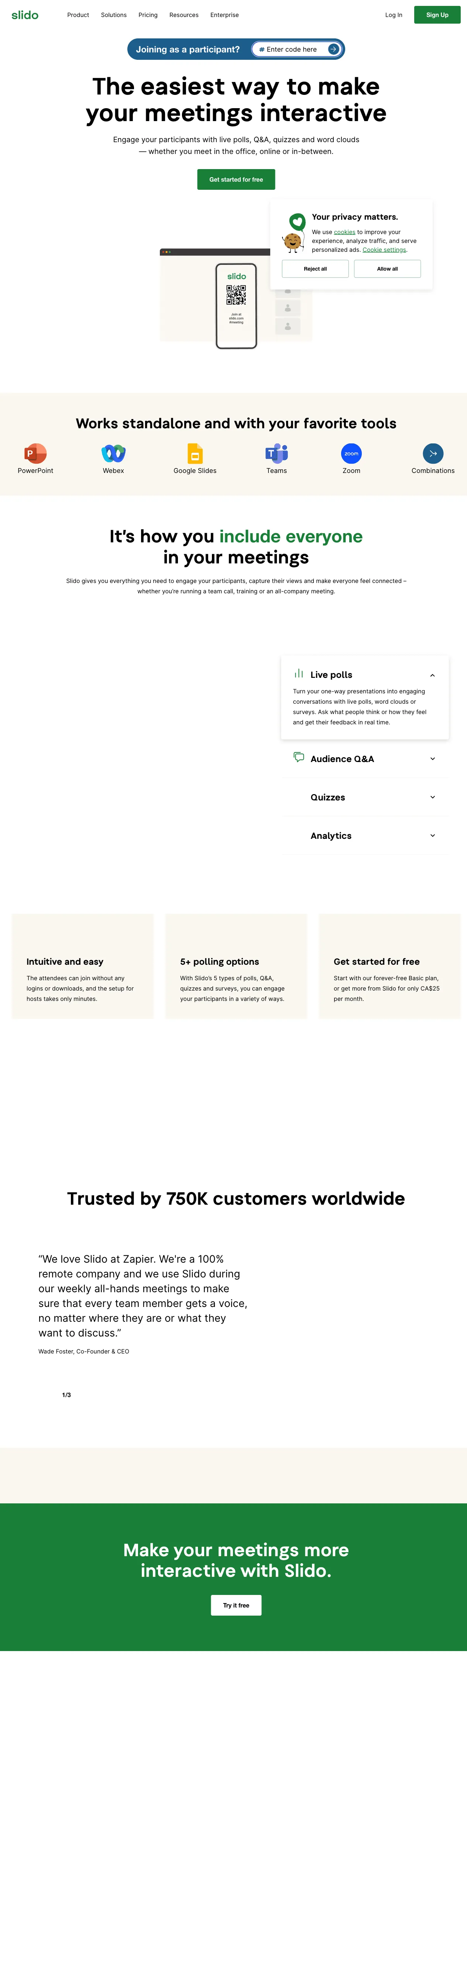Viewport: 467px width, 1973px height.
Task: Open the PowerPoint integration icon
Action: point(35,453)
